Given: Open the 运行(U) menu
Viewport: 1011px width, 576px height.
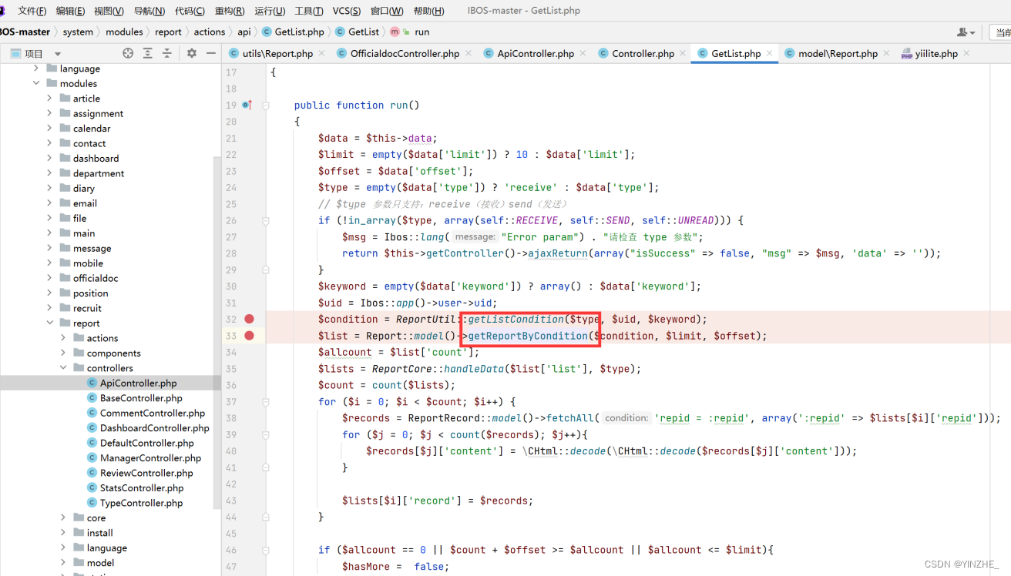Looking at the screenshot, I should click(x=270, y=11).
